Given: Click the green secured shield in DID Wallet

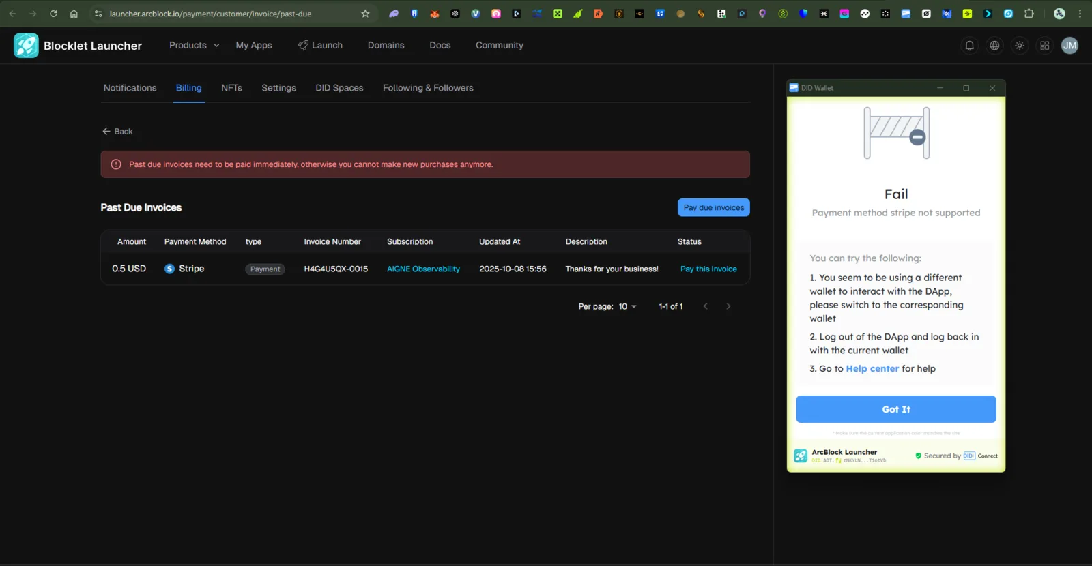Looking at the screenshot, I should (918, 456).
